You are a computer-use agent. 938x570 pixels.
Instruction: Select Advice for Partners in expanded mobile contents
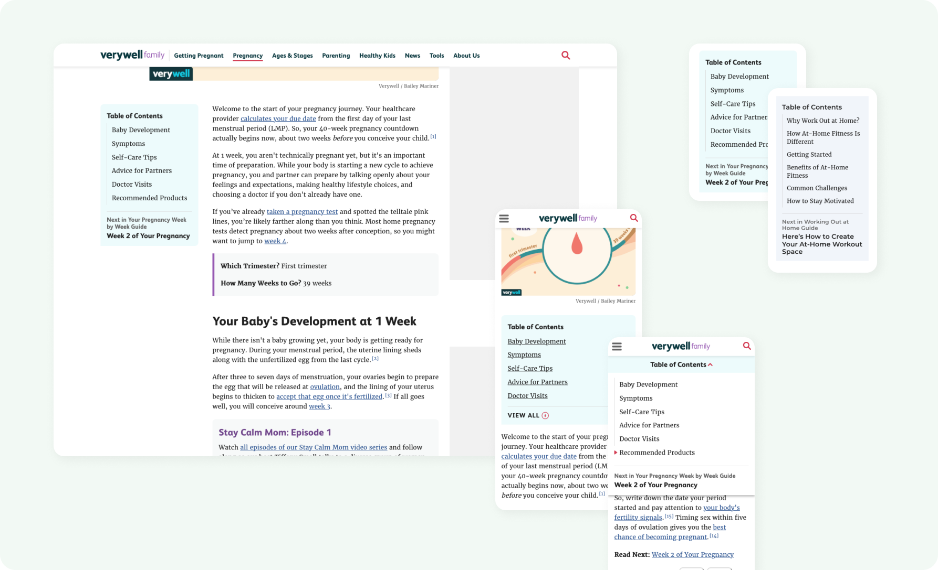click(649, 425)
